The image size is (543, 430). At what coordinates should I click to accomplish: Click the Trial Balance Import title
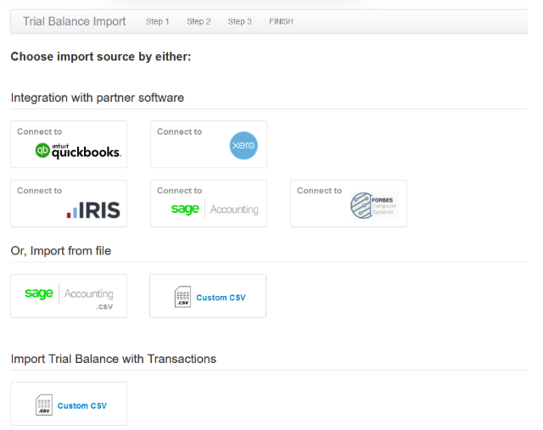74,21
